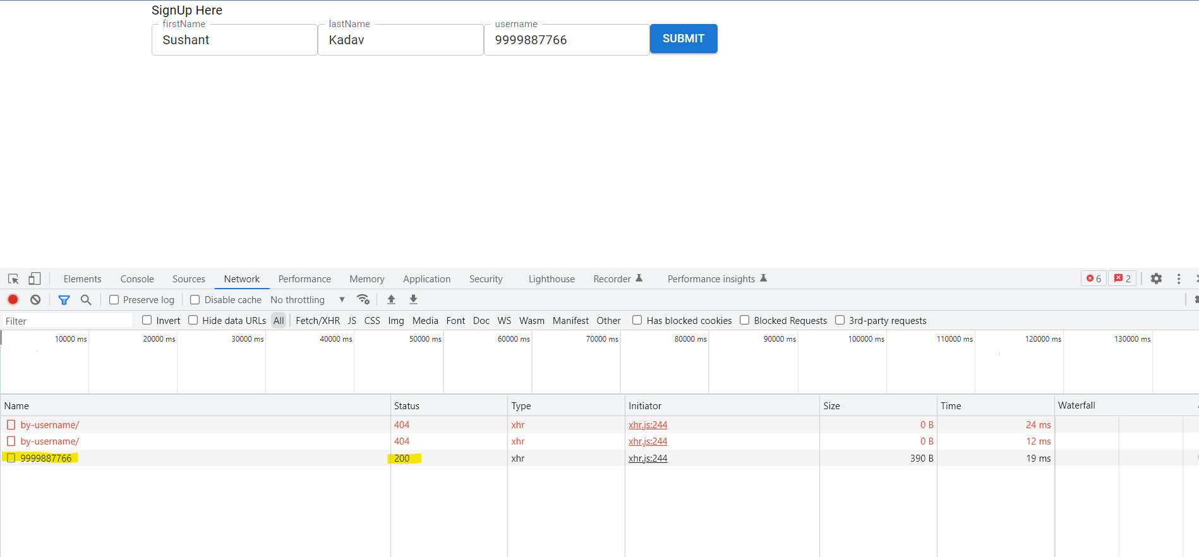Check Blocked Requests option
The image size is (1199, 557).
pos(745,320)
